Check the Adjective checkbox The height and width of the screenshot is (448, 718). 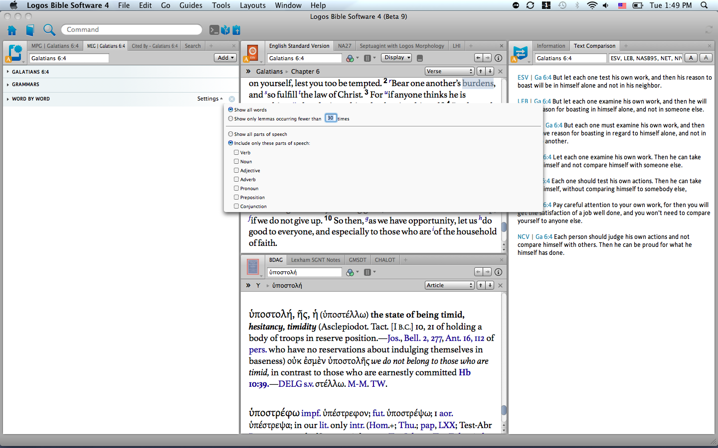click(x=236, y=170)
